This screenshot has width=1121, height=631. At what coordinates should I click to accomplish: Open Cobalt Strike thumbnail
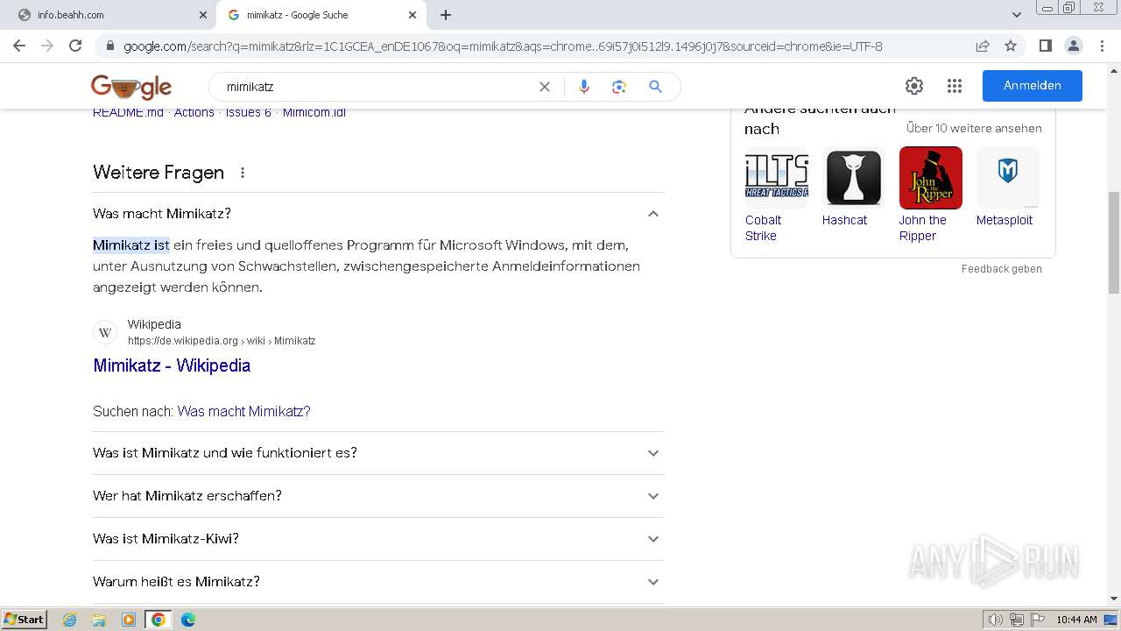(x=777, y=178)
